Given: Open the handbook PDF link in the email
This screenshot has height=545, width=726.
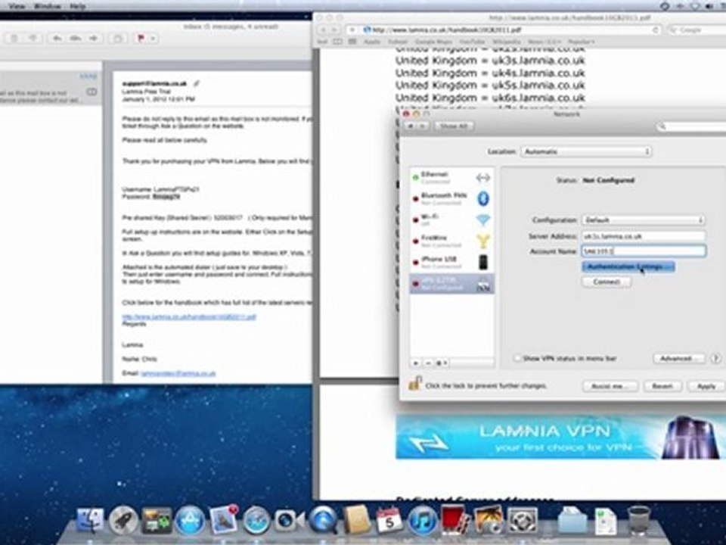Looking at the screenshot, I should click(x=189, y=317).
